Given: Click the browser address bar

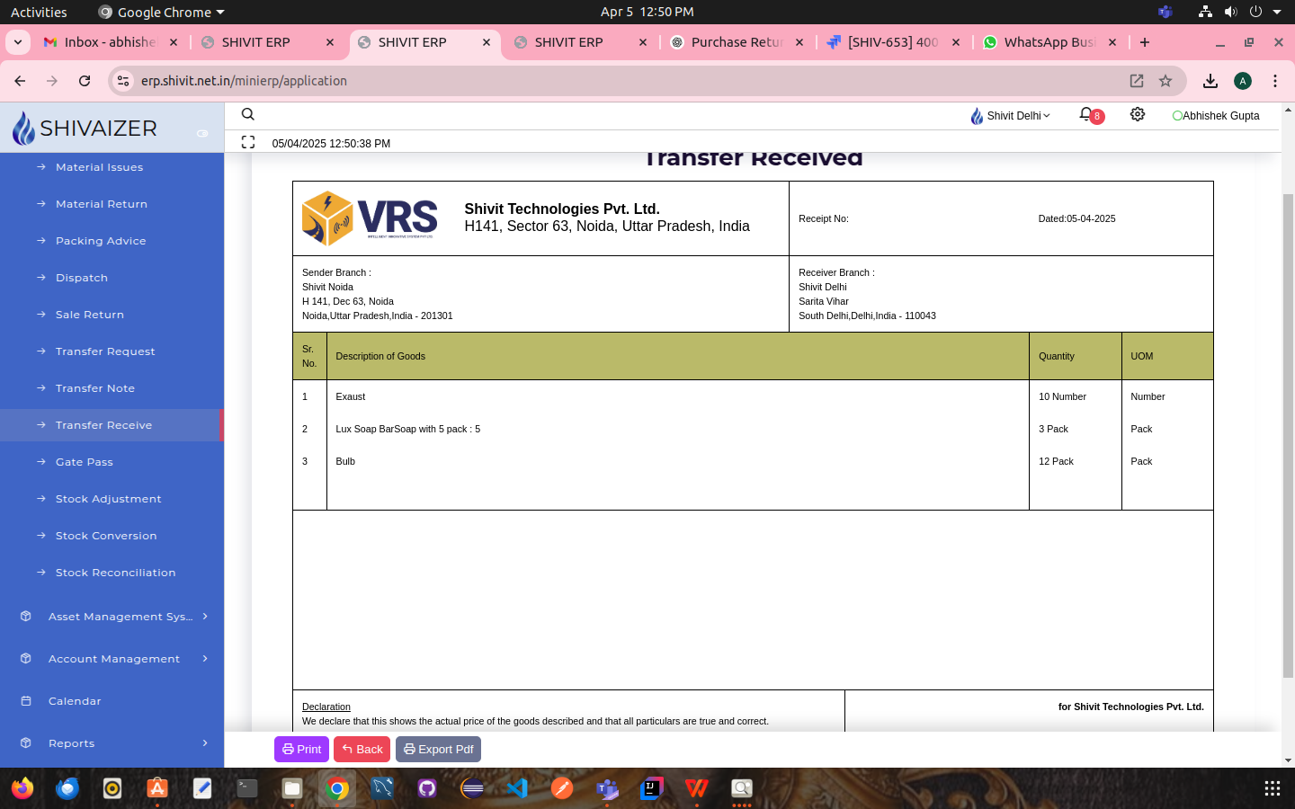Looking at the screenshot, I should click(630, 81).
